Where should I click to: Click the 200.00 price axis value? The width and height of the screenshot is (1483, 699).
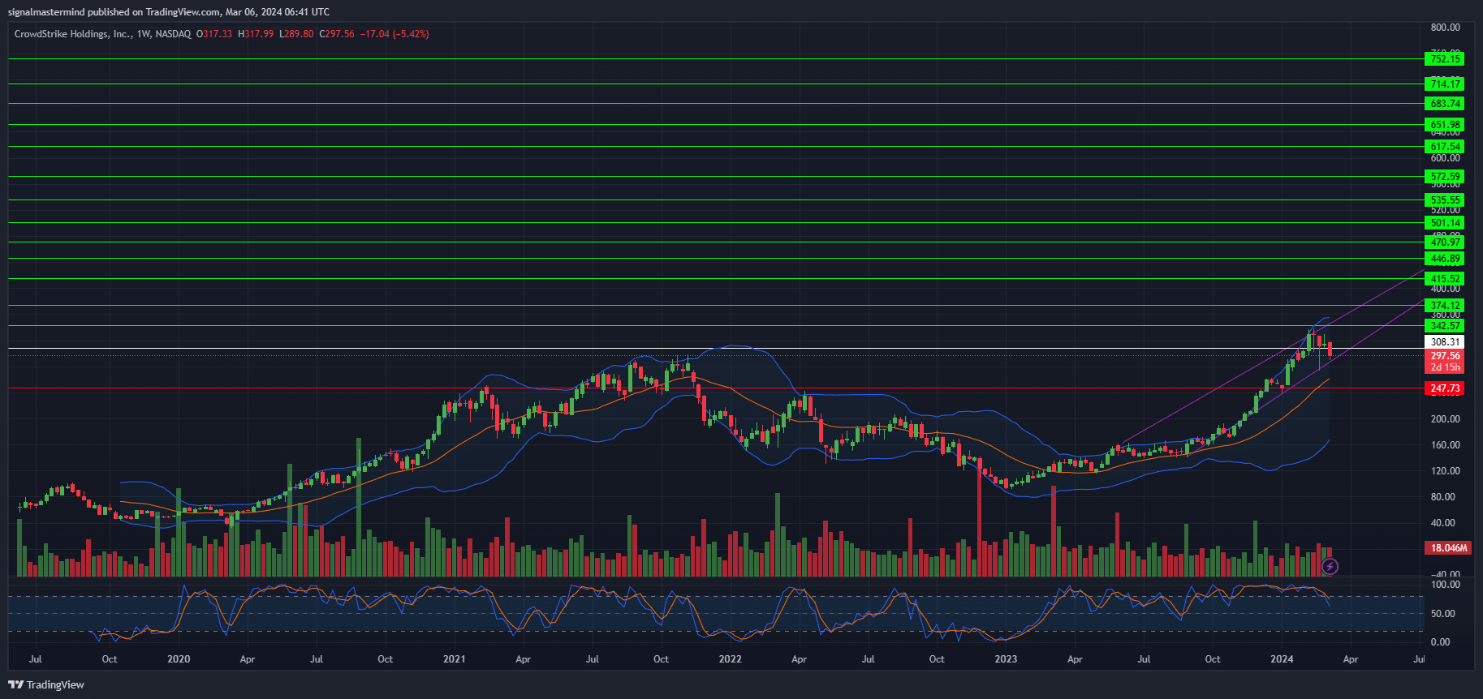pos(1445,419)
